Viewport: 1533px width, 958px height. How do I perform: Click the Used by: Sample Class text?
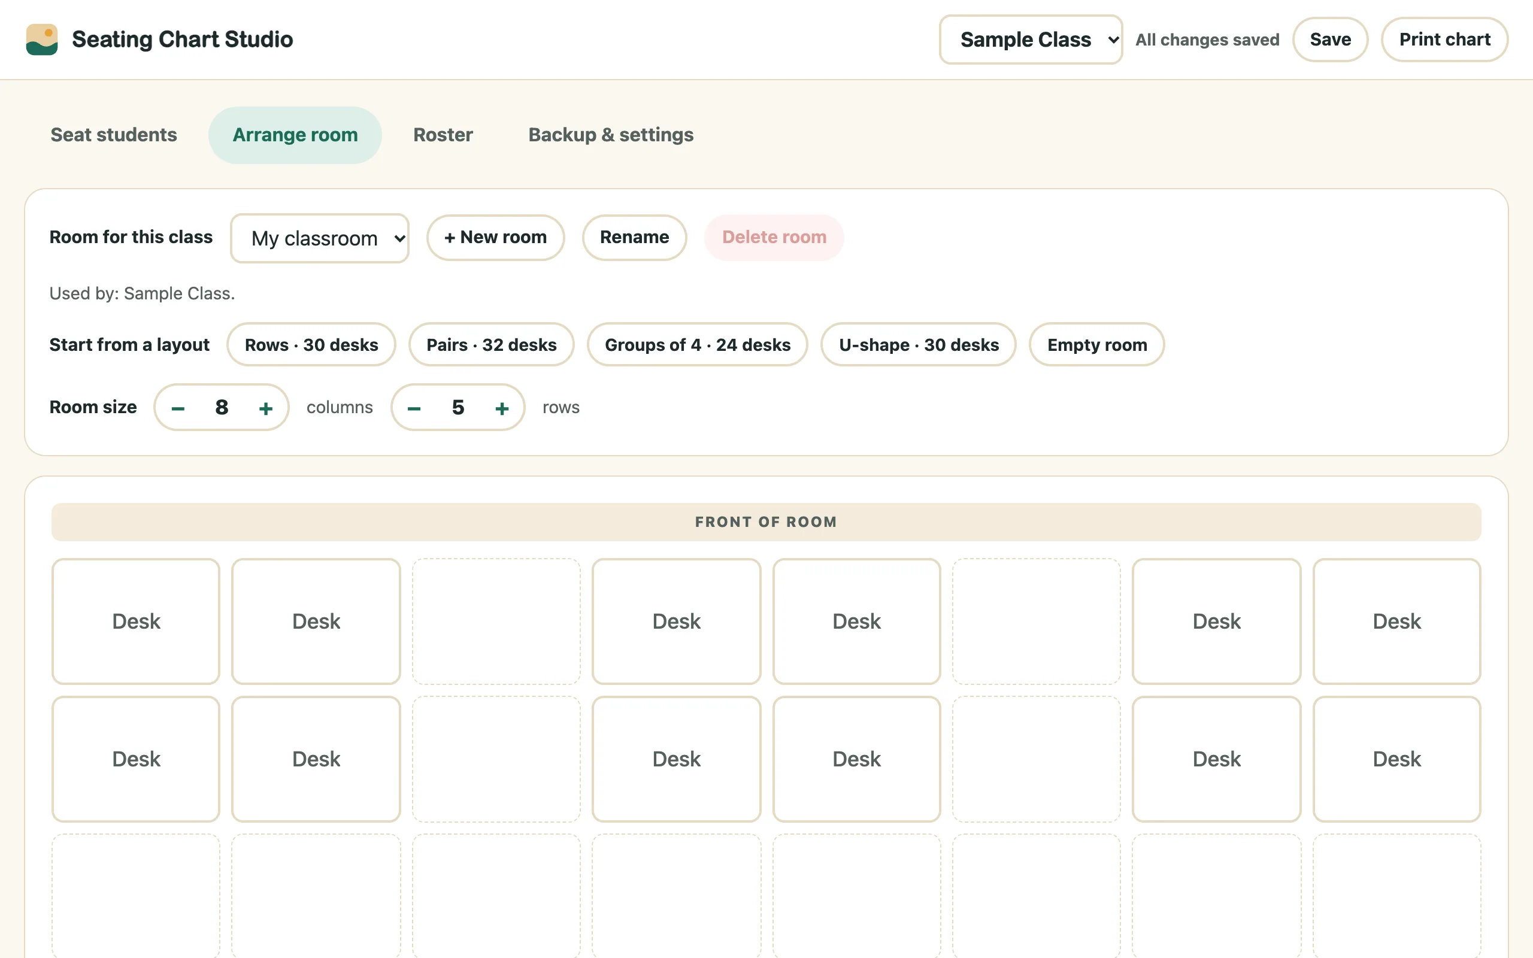(142, 293)
